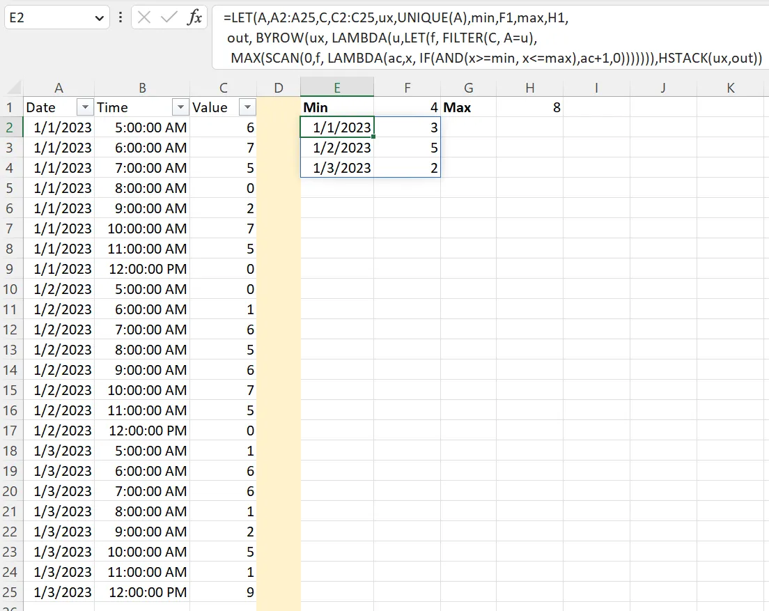Click the Date header cell A1
Screen dimensions: 769x611
(59, 107)
